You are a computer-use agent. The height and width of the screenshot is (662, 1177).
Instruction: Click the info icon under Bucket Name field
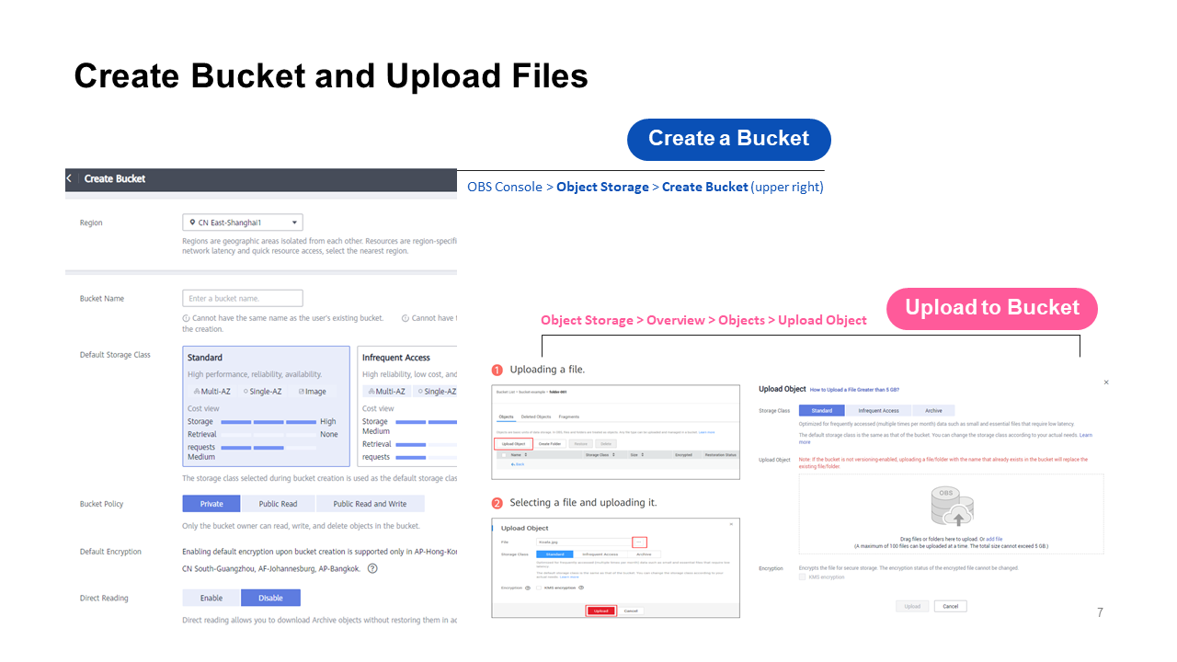pos(186,318)
